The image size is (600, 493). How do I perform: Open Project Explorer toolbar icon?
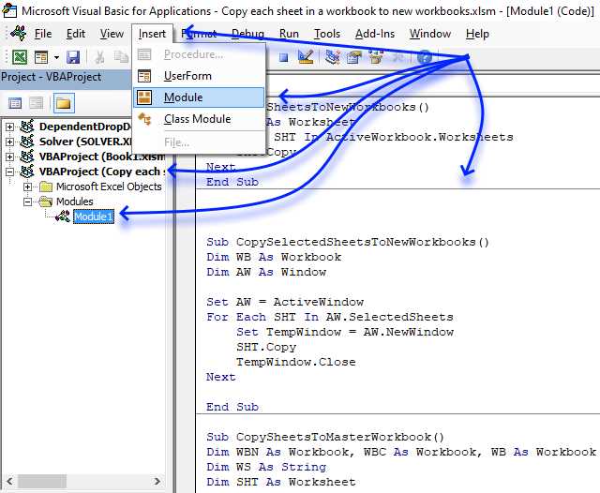click(x=333, y=57)
